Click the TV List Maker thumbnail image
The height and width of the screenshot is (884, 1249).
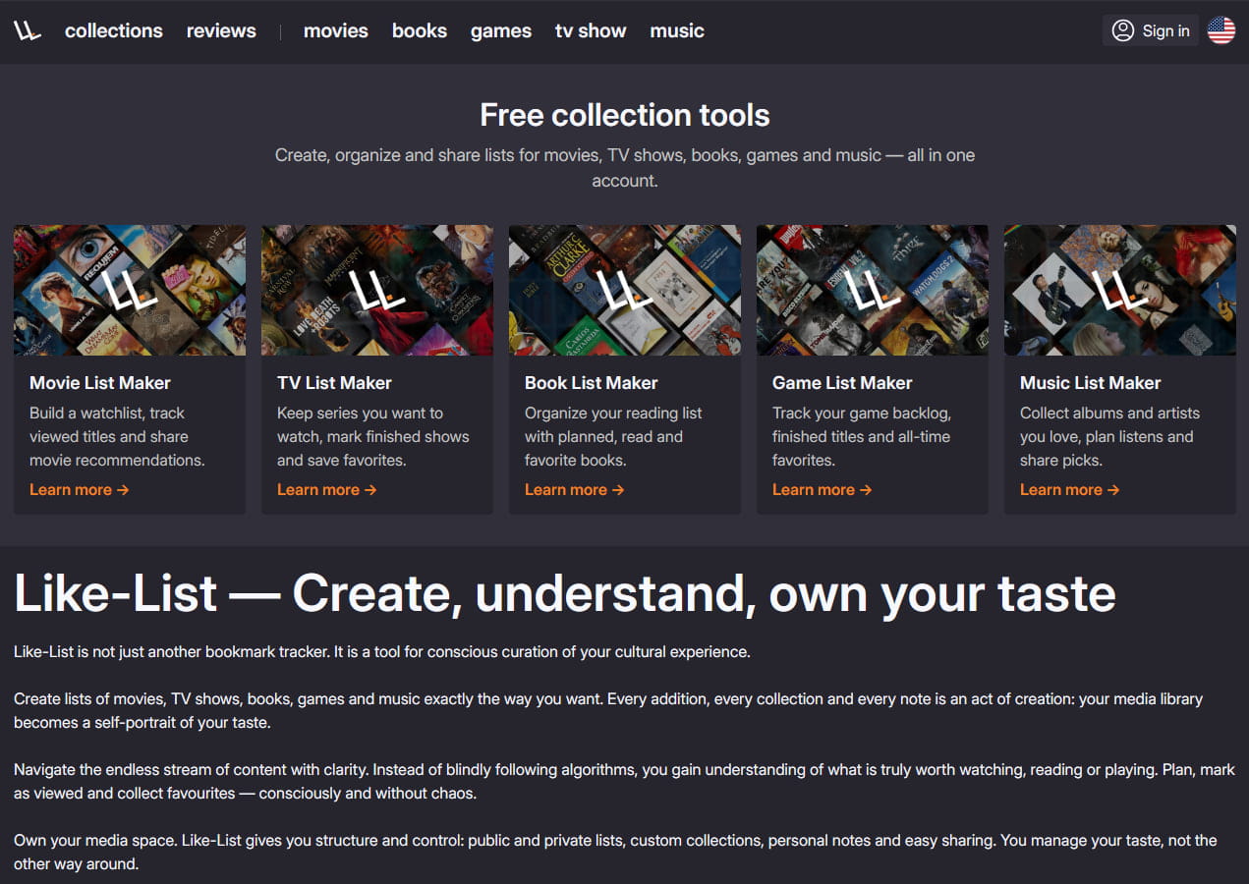pyautogui.click(x=377, y=290)
